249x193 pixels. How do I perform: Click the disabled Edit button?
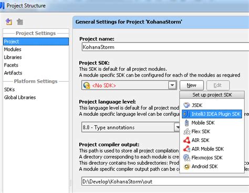217,85
